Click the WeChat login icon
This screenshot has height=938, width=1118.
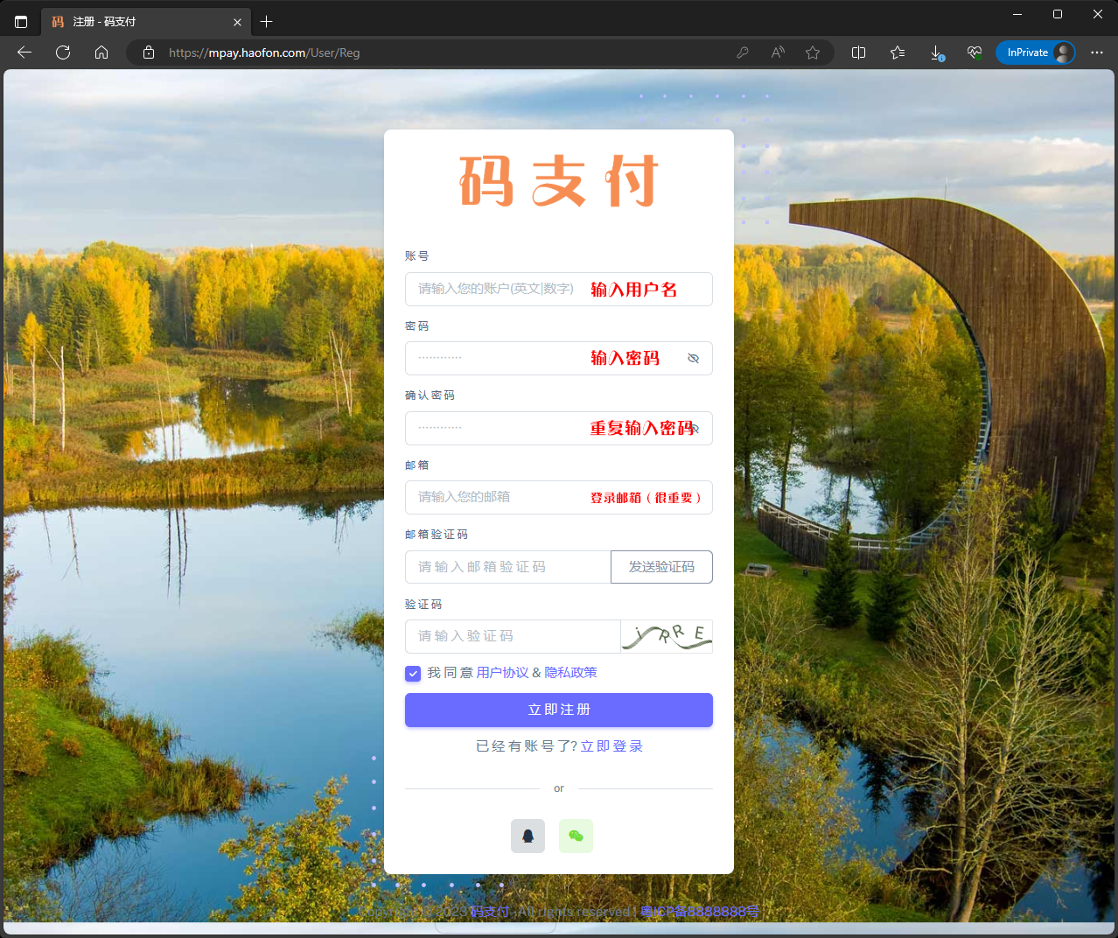click(576, 836)
